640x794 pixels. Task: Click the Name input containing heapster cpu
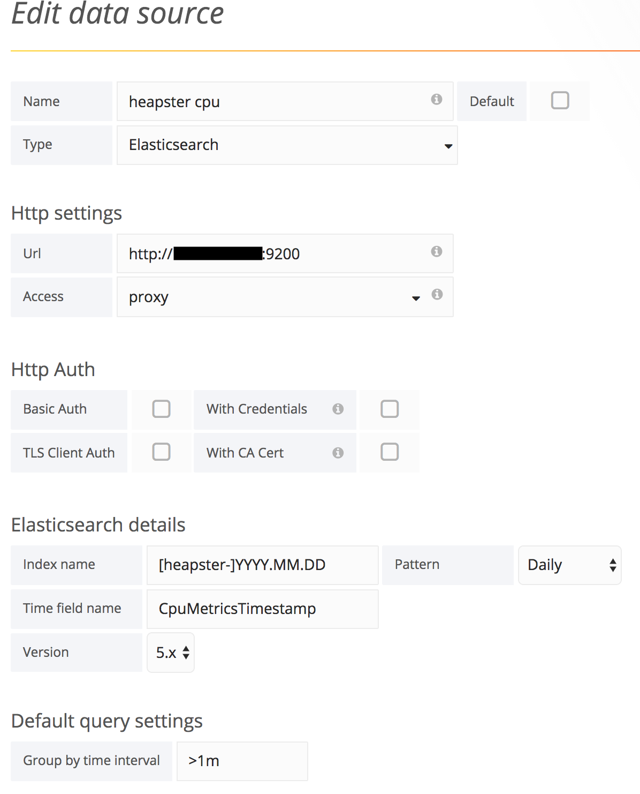pos(273,102)
